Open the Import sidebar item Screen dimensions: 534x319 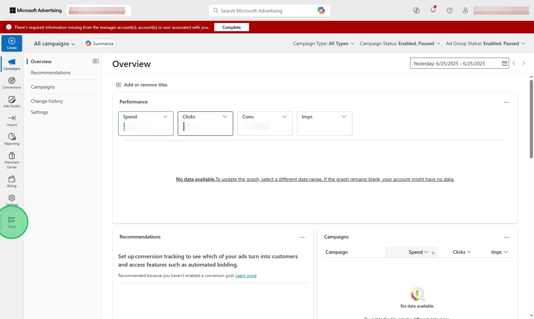[x=11, y=120]
